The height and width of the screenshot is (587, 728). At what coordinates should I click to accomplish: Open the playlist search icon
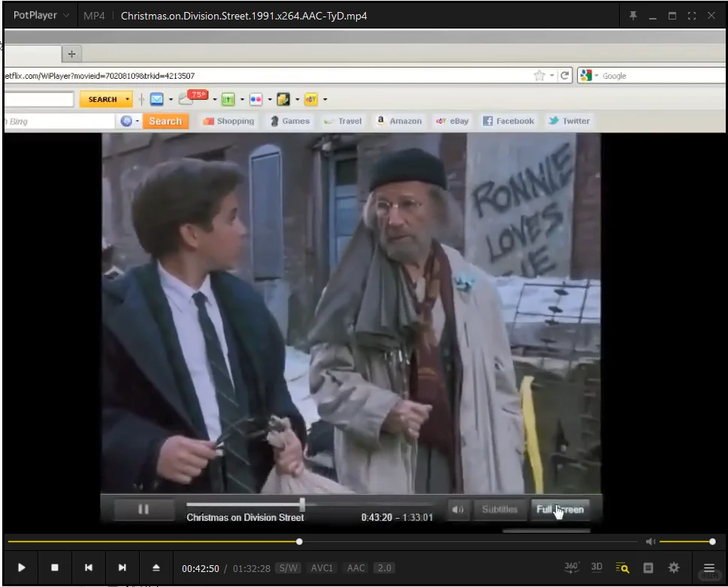[622, 567]
